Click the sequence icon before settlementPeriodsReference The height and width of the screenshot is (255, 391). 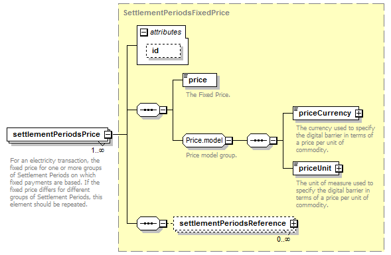pos(148,223)
